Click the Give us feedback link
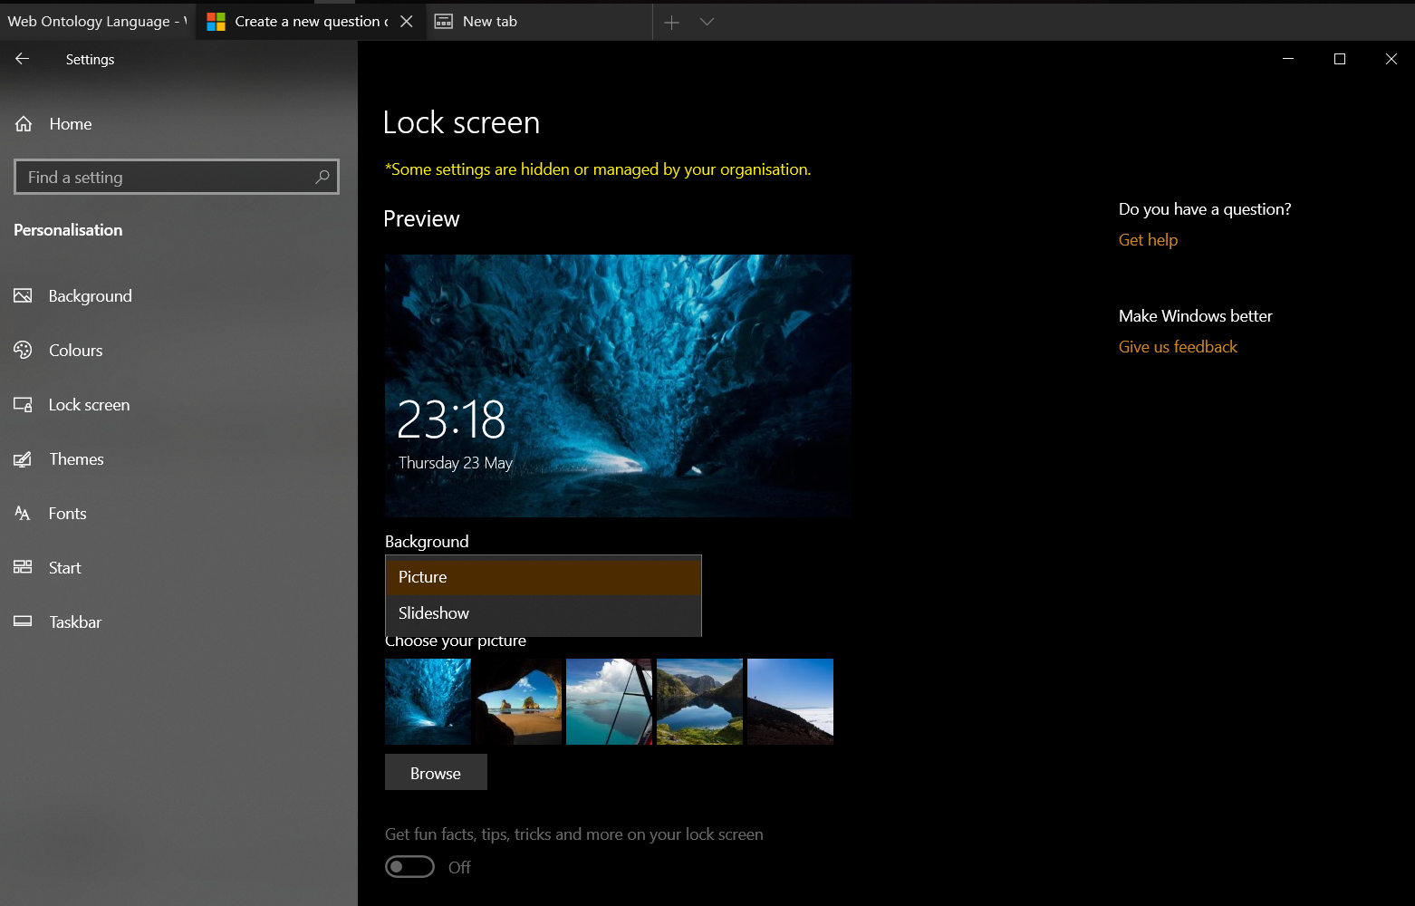The height and width of the screenshot is (906, 1415). coord(1178,346)
